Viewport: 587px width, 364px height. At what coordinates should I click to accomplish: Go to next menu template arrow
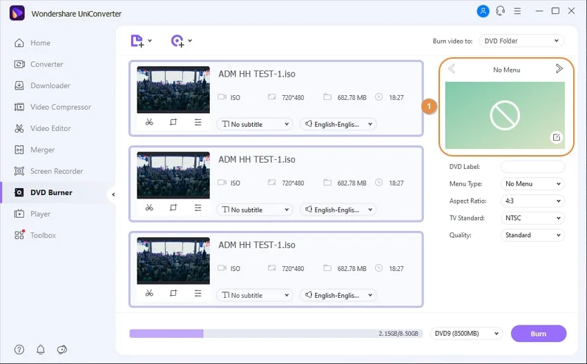pos(559,69)
